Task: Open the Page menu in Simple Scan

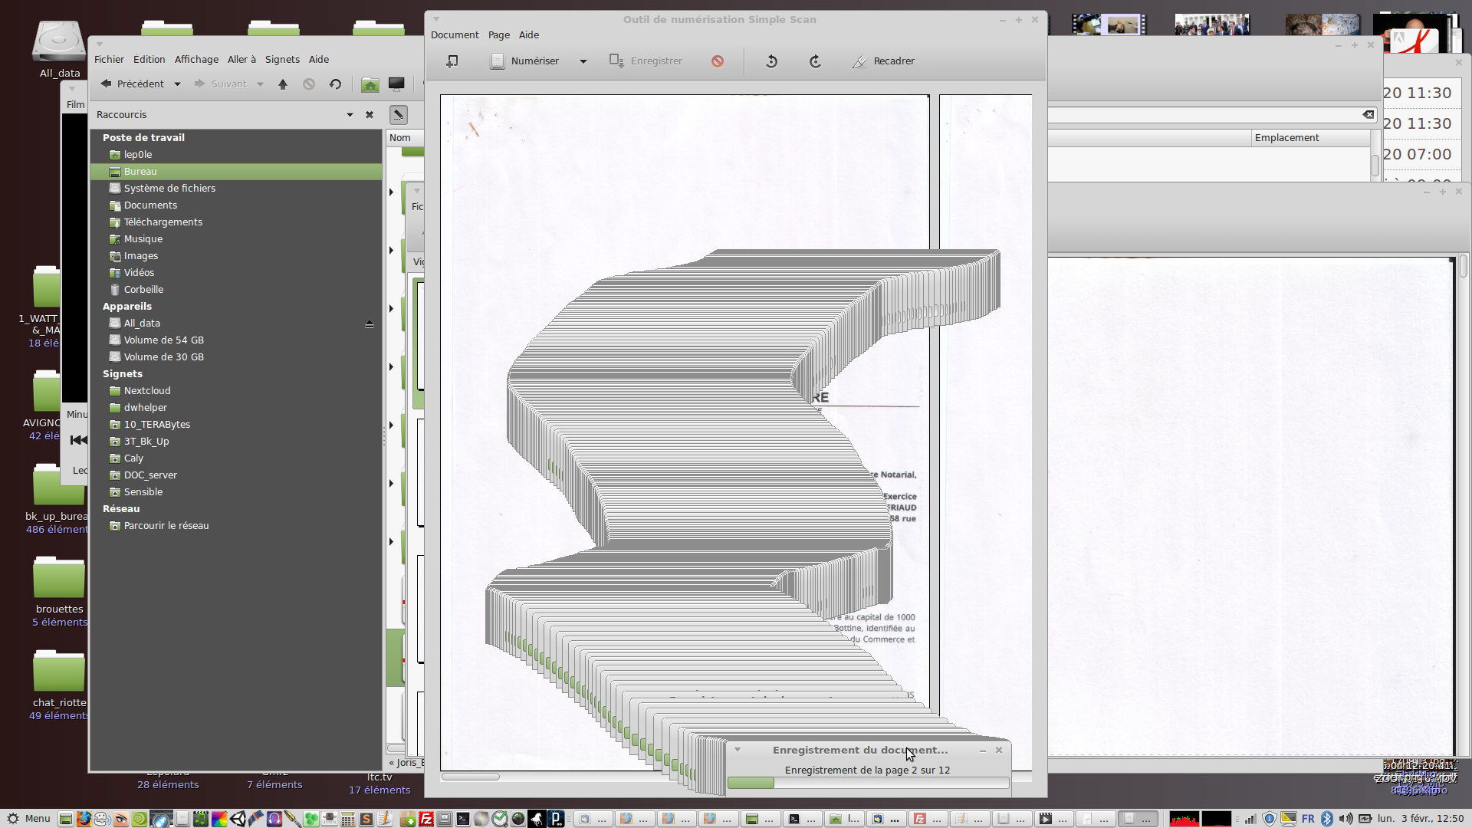Action: point(498,35)
